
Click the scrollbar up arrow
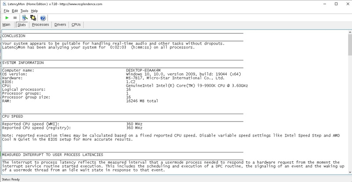click(350, 33)
